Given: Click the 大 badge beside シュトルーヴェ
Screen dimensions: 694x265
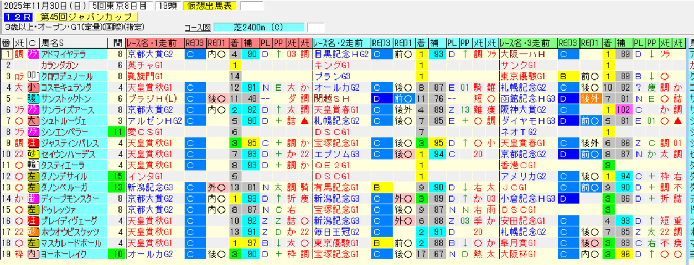Looking at the screenshot, I should 32,121.
